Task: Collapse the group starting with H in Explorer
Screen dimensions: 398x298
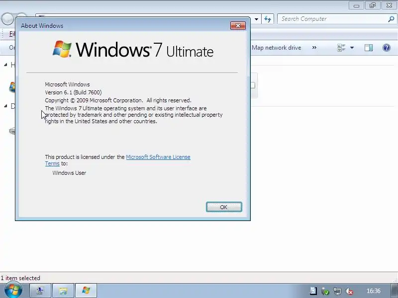Action: (5, 65)
